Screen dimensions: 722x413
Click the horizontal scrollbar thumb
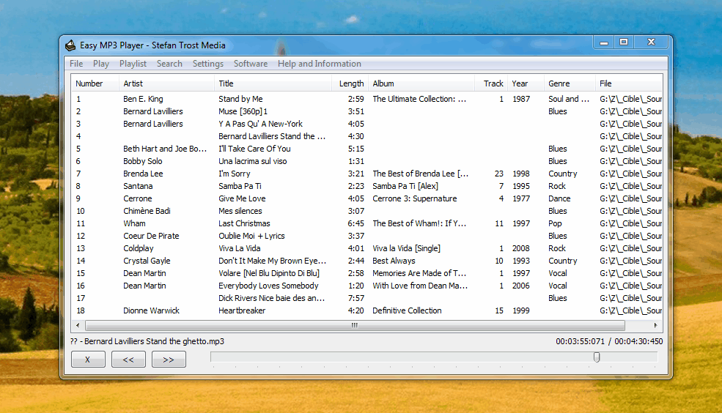[355, 325]
